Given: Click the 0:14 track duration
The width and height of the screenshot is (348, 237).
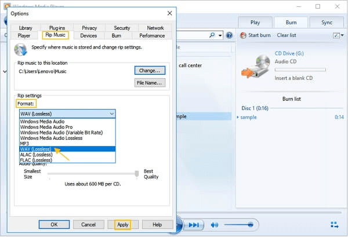Looking at the screenshot, I should click(x=339, y=117).
